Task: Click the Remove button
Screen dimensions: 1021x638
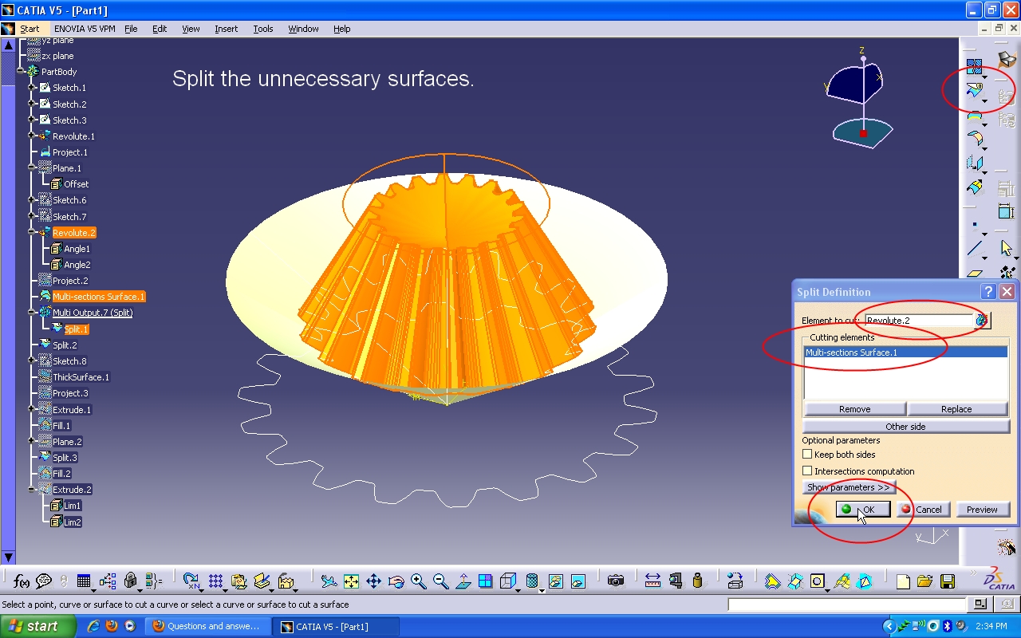Action: tap(854, 409)
